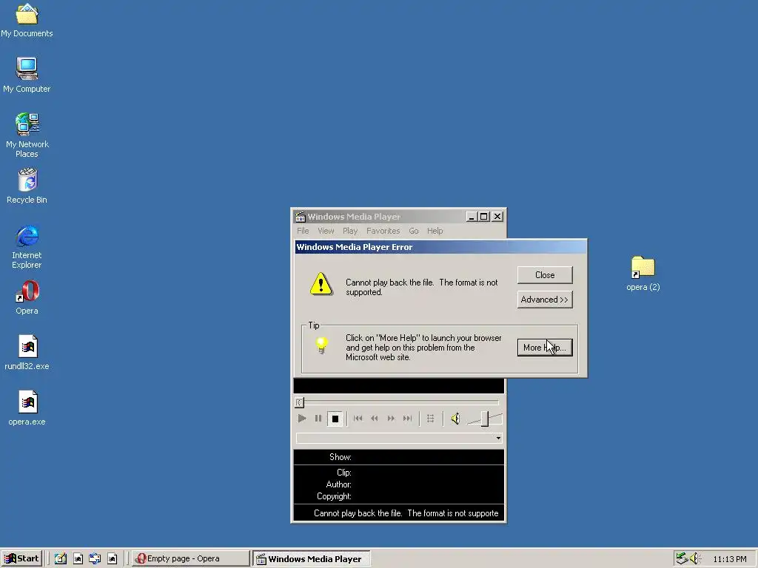758x568 pixels.
Task: Switch to Empty page - Opera taskbar button
Action: (190, 558)
